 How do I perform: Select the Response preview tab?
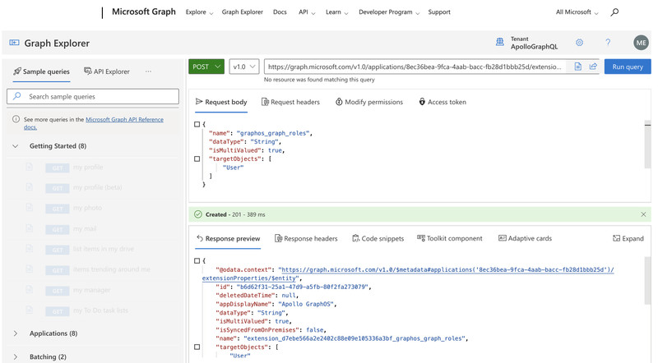229,238
